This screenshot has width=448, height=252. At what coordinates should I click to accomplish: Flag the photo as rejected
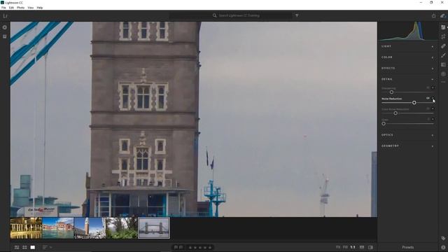point(181,247)
